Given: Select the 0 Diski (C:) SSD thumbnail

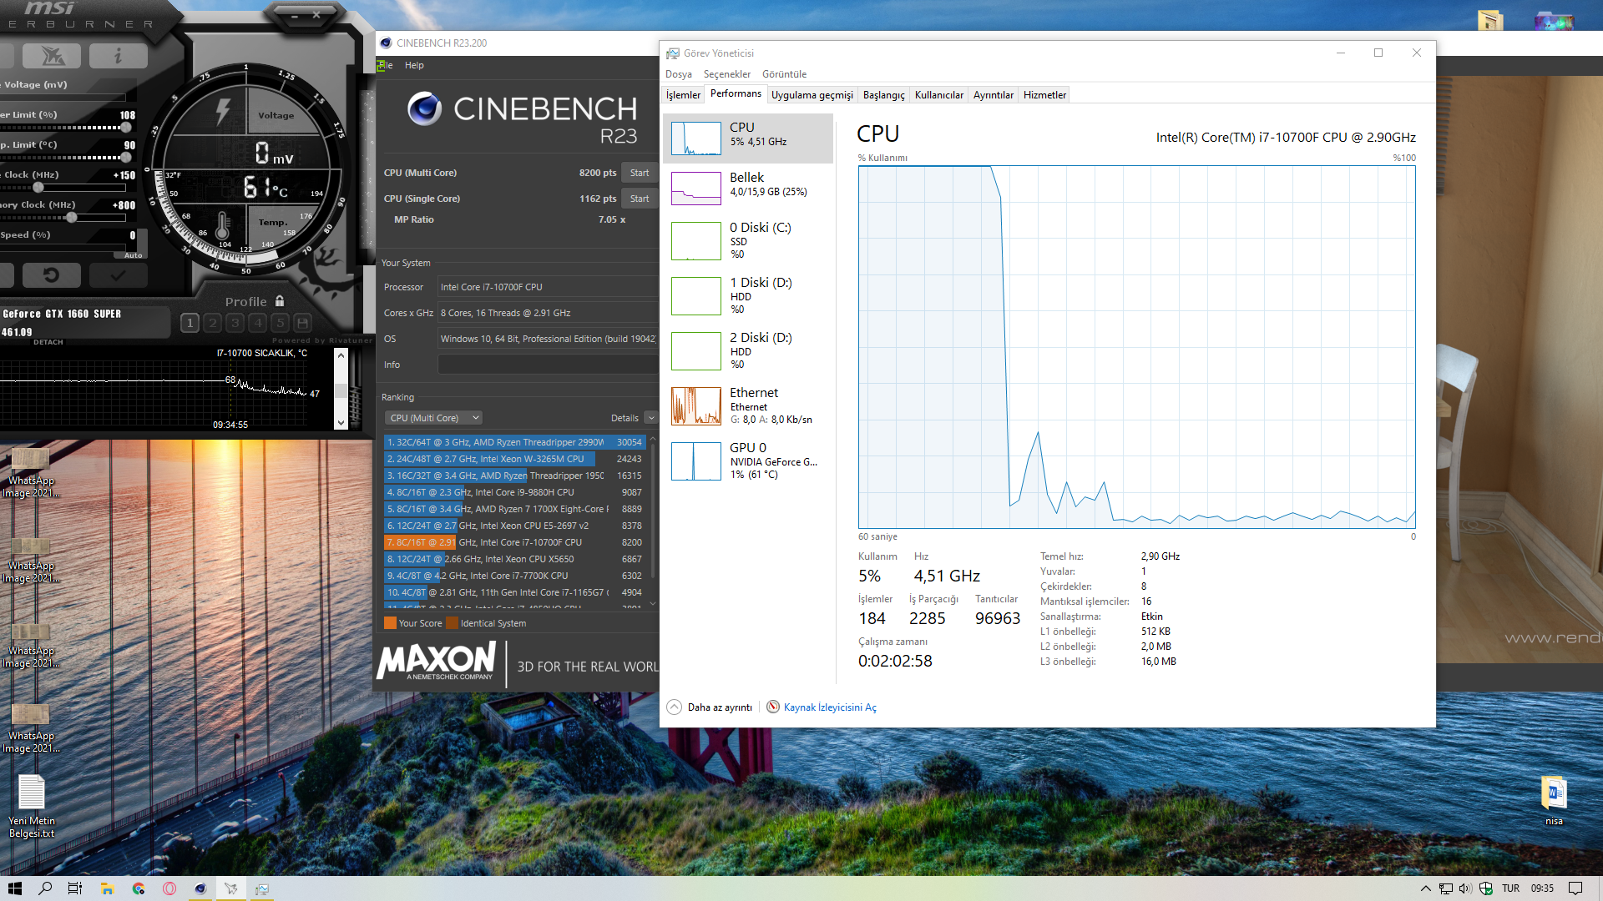Looking at the screenshot, I should tap(695, 241).
